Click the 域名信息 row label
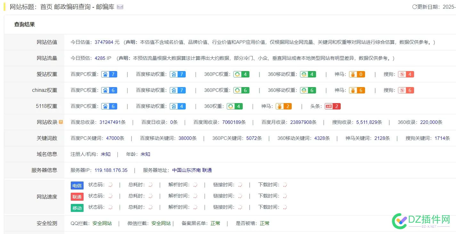Image resolution: width=456 pixels, height=234 pixels. pyautogui.click(x=47, y=154)
